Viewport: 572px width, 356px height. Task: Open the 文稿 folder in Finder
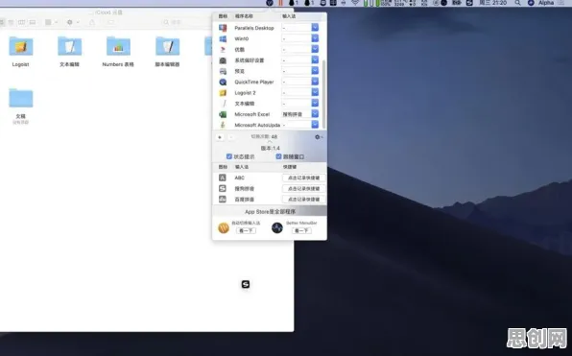click(21, 98)
